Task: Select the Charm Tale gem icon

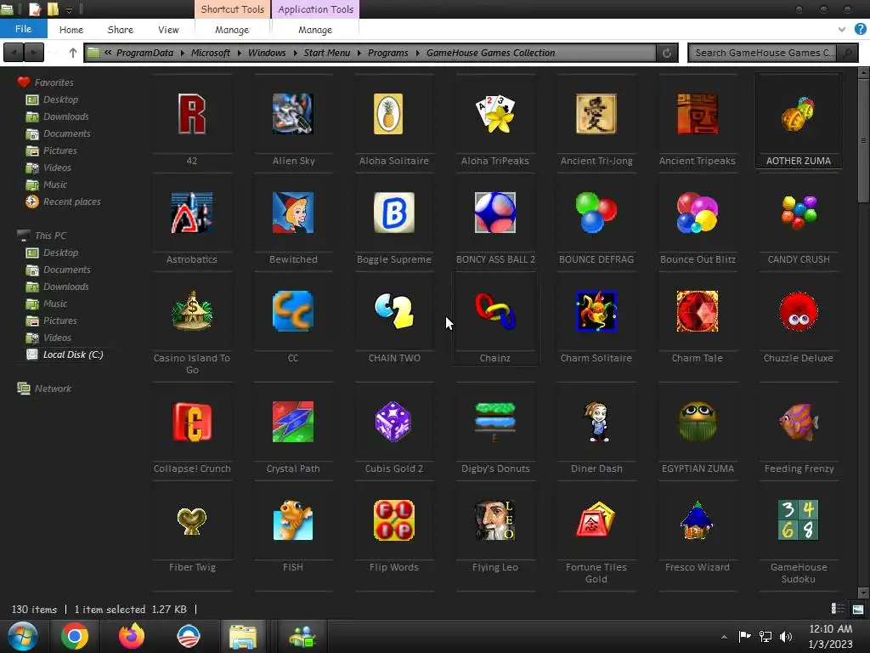Action: [698, 311]
